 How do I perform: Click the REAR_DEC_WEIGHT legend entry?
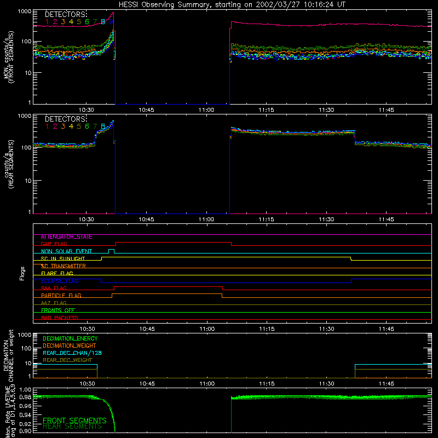pos(67,360)
